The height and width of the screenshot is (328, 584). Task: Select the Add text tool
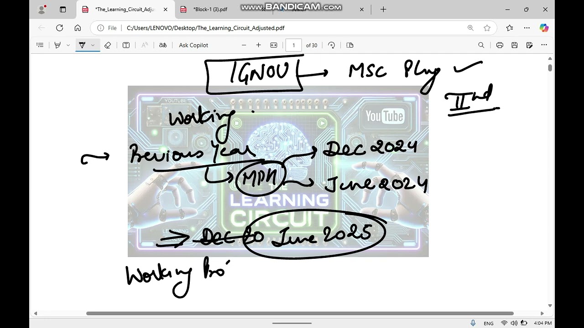point(126,45)
